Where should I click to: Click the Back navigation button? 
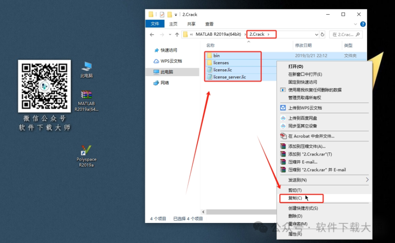pos(152,34)
